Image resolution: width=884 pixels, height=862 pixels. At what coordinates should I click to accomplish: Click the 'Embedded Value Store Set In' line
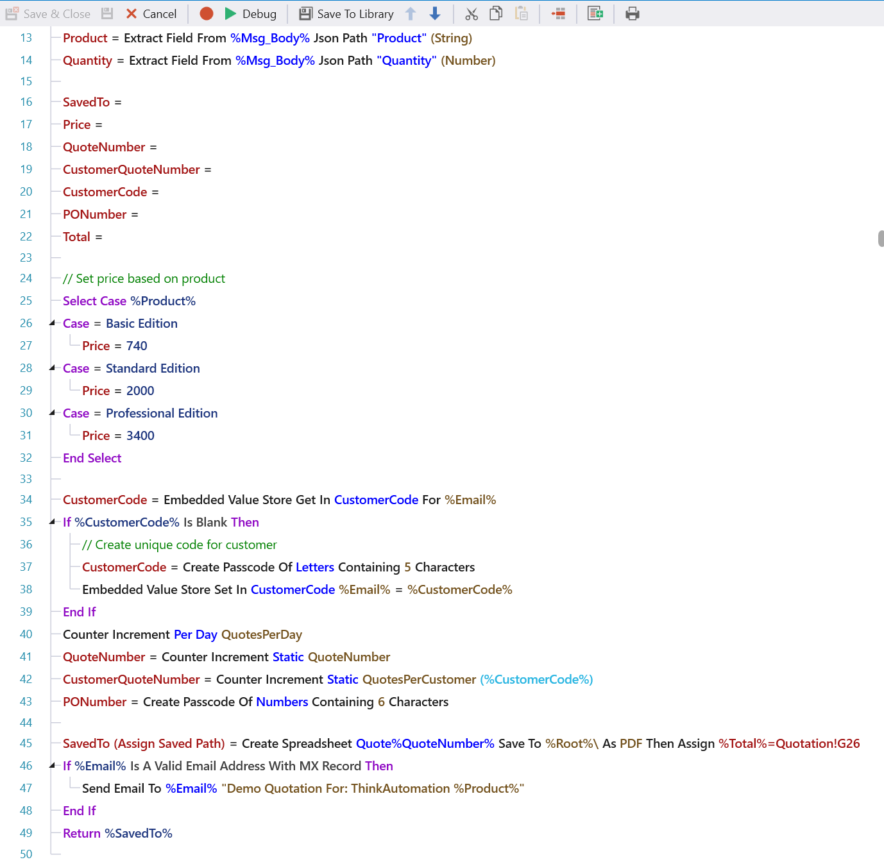(x=297, y=589)
